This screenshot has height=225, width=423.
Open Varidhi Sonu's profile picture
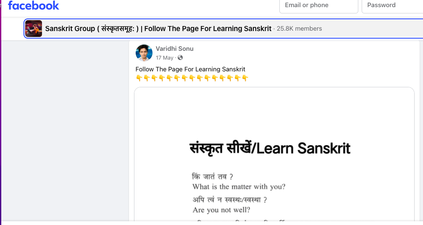point(144,53)
